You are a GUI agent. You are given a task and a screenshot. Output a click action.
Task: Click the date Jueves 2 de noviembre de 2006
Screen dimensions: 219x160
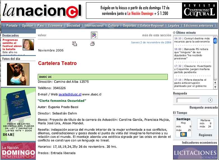click(x=151, y=42)
